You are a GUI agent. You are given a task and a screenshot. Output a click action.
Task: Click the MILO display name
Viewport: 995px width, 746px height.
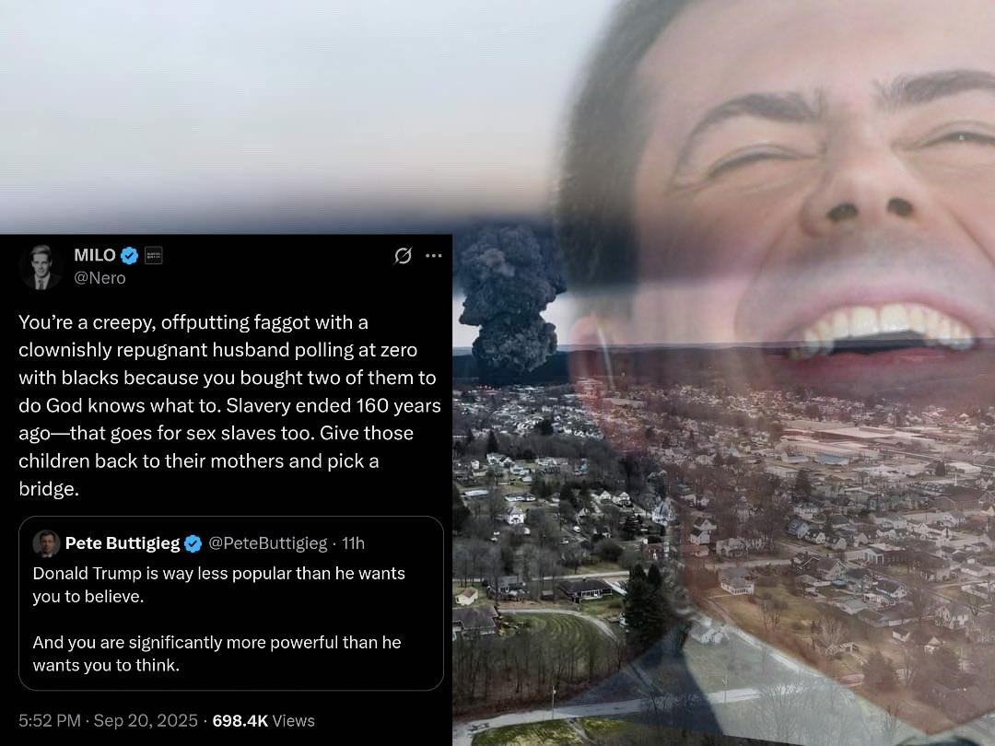click(x=95, y=255)
